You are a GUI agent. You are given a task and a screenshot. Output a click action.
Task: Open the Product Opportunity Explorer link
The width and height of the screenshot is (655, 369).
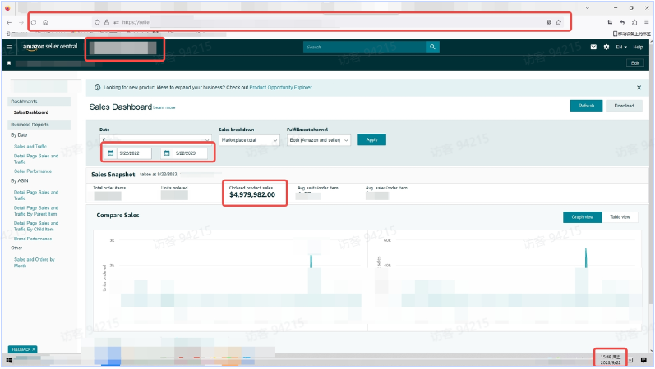click(x=280, y=87)
